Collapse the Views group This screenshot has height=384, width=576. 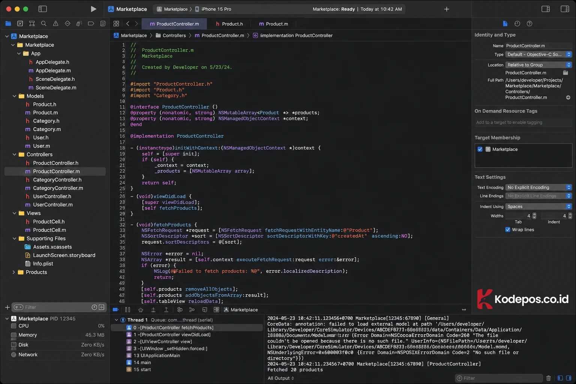(x=14, y=213)
